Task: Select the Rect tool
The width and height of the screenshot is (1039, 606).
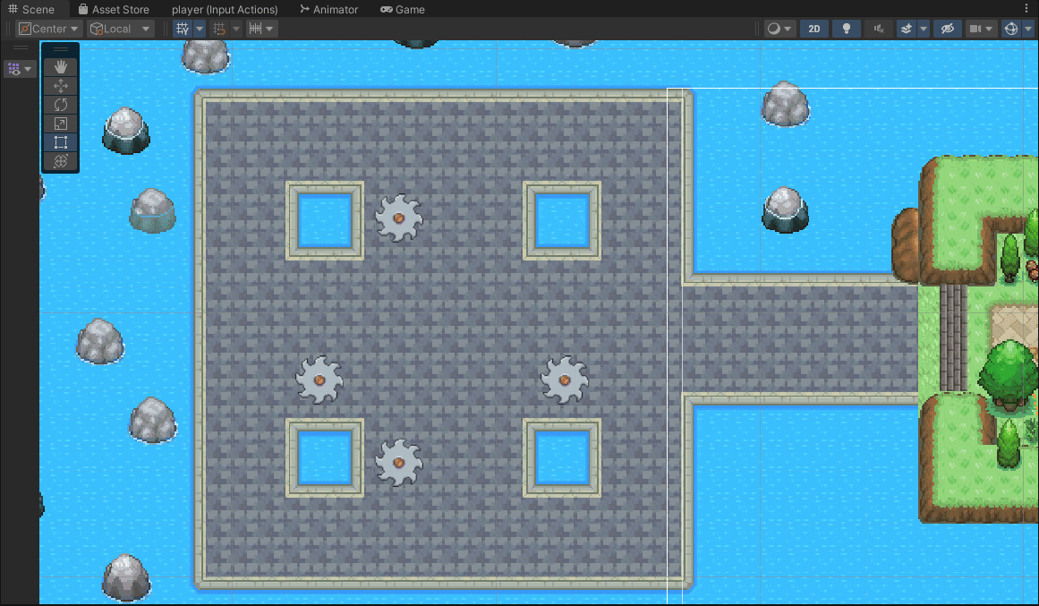Action: [x=60, y=142]
